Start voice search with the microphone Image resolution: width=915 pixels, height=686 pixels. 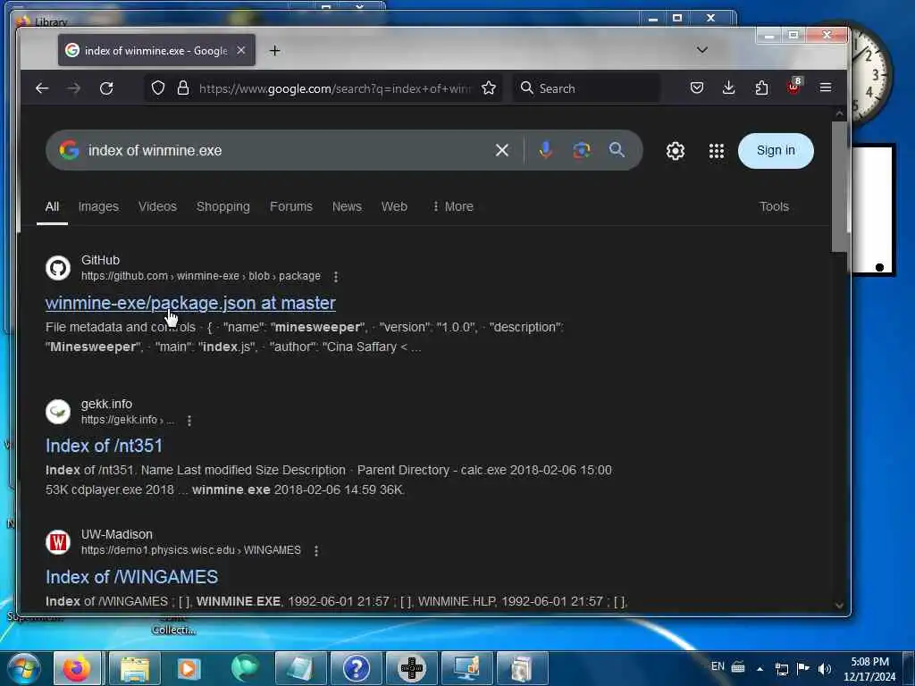[546, 150]
